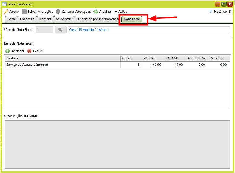Click the Salvar Alterações disk icon

pyautogui.click(x=24, y=12)
